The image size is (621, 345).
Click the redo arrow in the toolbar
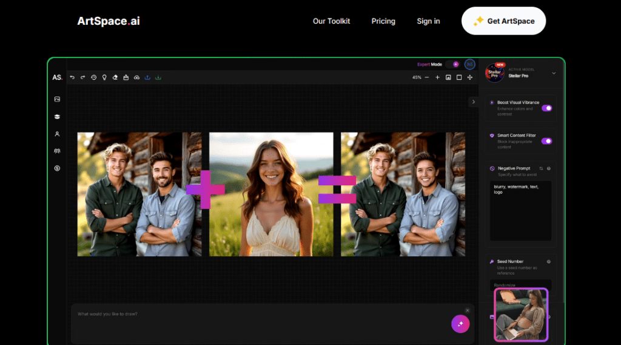82,77
